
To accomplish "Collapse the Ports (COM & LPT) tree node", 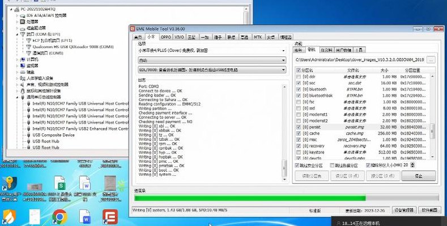I will point(17,34).
